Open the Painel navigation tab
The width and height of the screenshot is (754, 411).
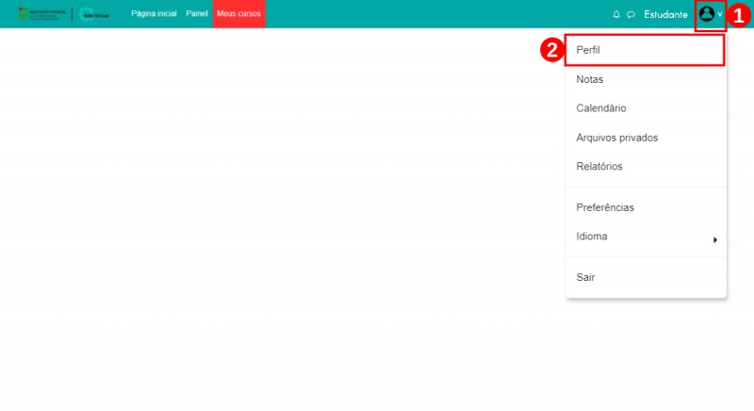[197, 14]
